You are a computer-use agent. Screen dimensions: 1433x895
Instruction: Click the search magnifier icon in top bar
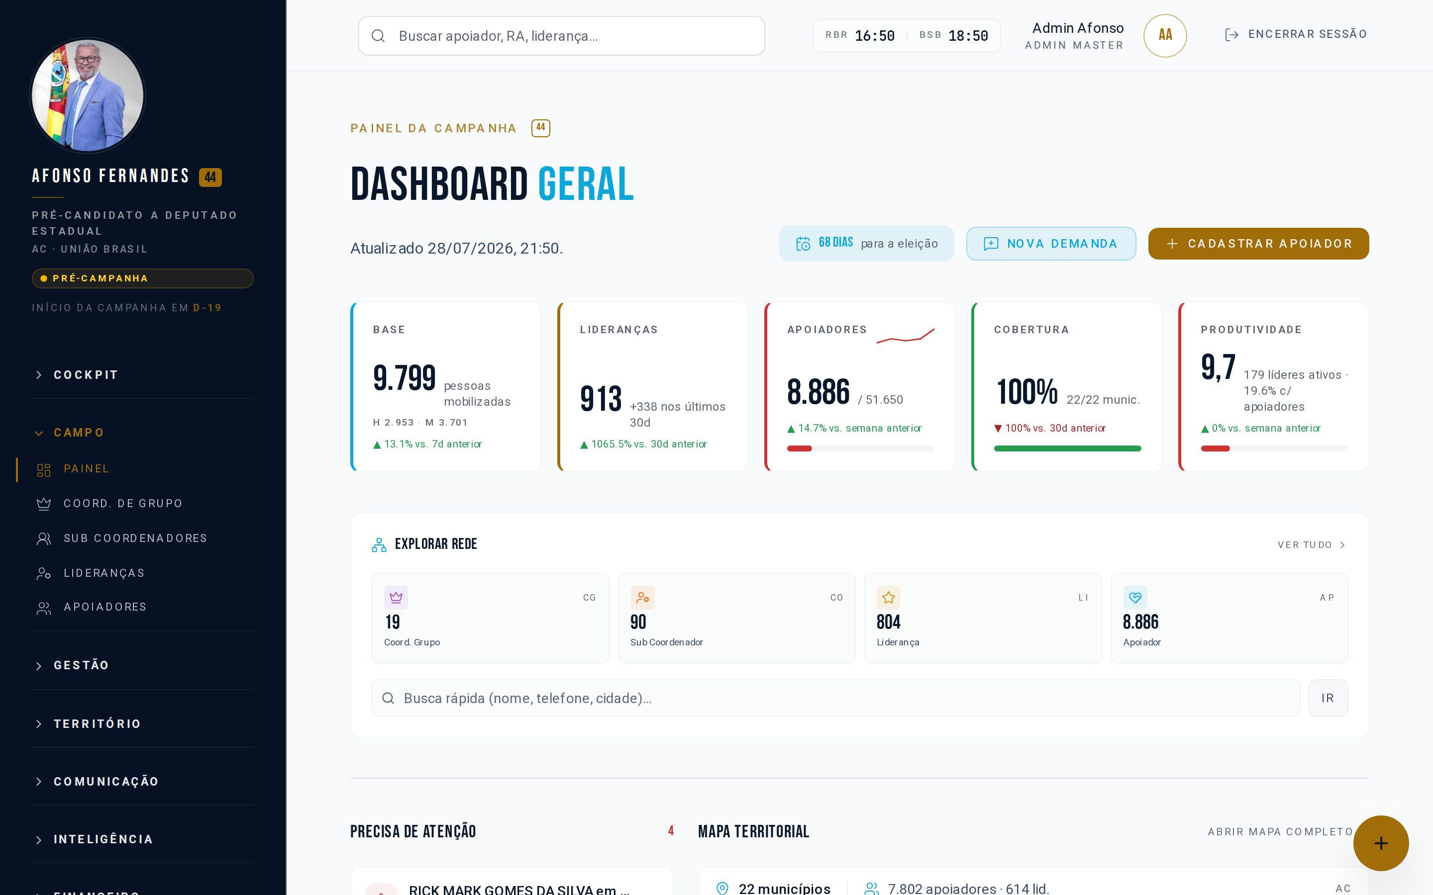coord(378,36)
